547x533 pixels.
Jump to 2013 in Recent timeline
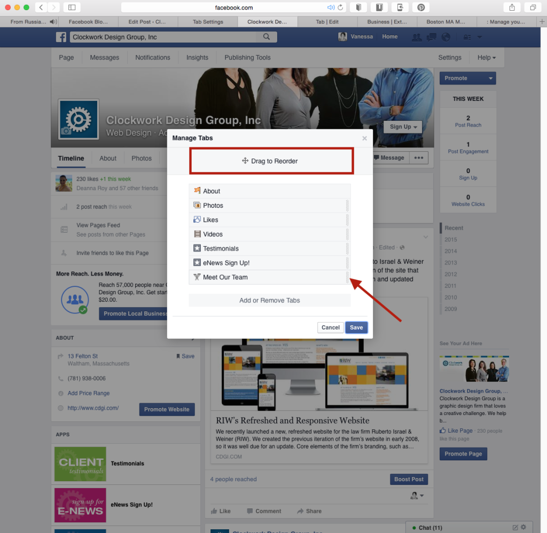click(451, 263)
